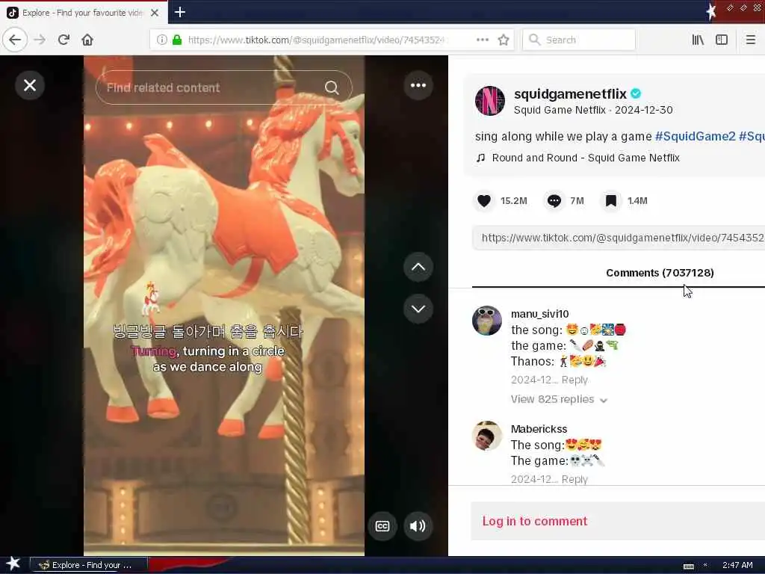
Task: Save the video with the bookmark icon
Action: tap(611, 200)
